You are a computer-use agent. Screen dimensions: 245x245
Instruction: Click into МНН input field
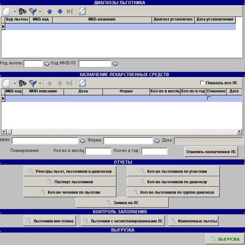click(x=45, y=141)
